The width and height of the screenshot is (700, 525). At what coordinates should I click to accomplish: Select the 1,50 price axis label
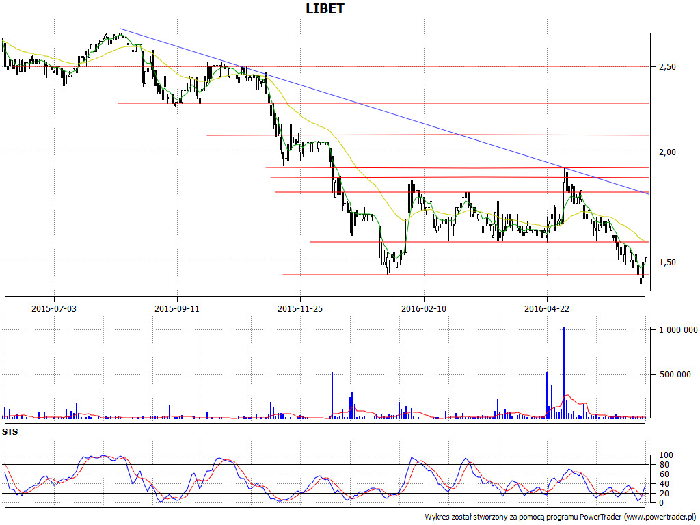(667, 262)
